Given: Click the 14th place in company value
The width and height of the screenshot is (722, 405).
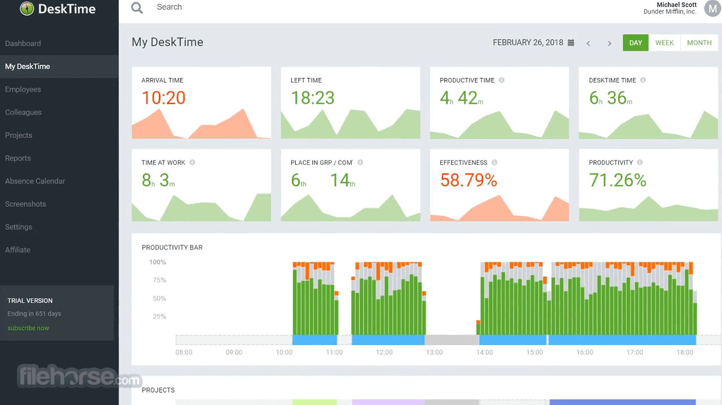Looking at the screenshot, I should point(343,180).
